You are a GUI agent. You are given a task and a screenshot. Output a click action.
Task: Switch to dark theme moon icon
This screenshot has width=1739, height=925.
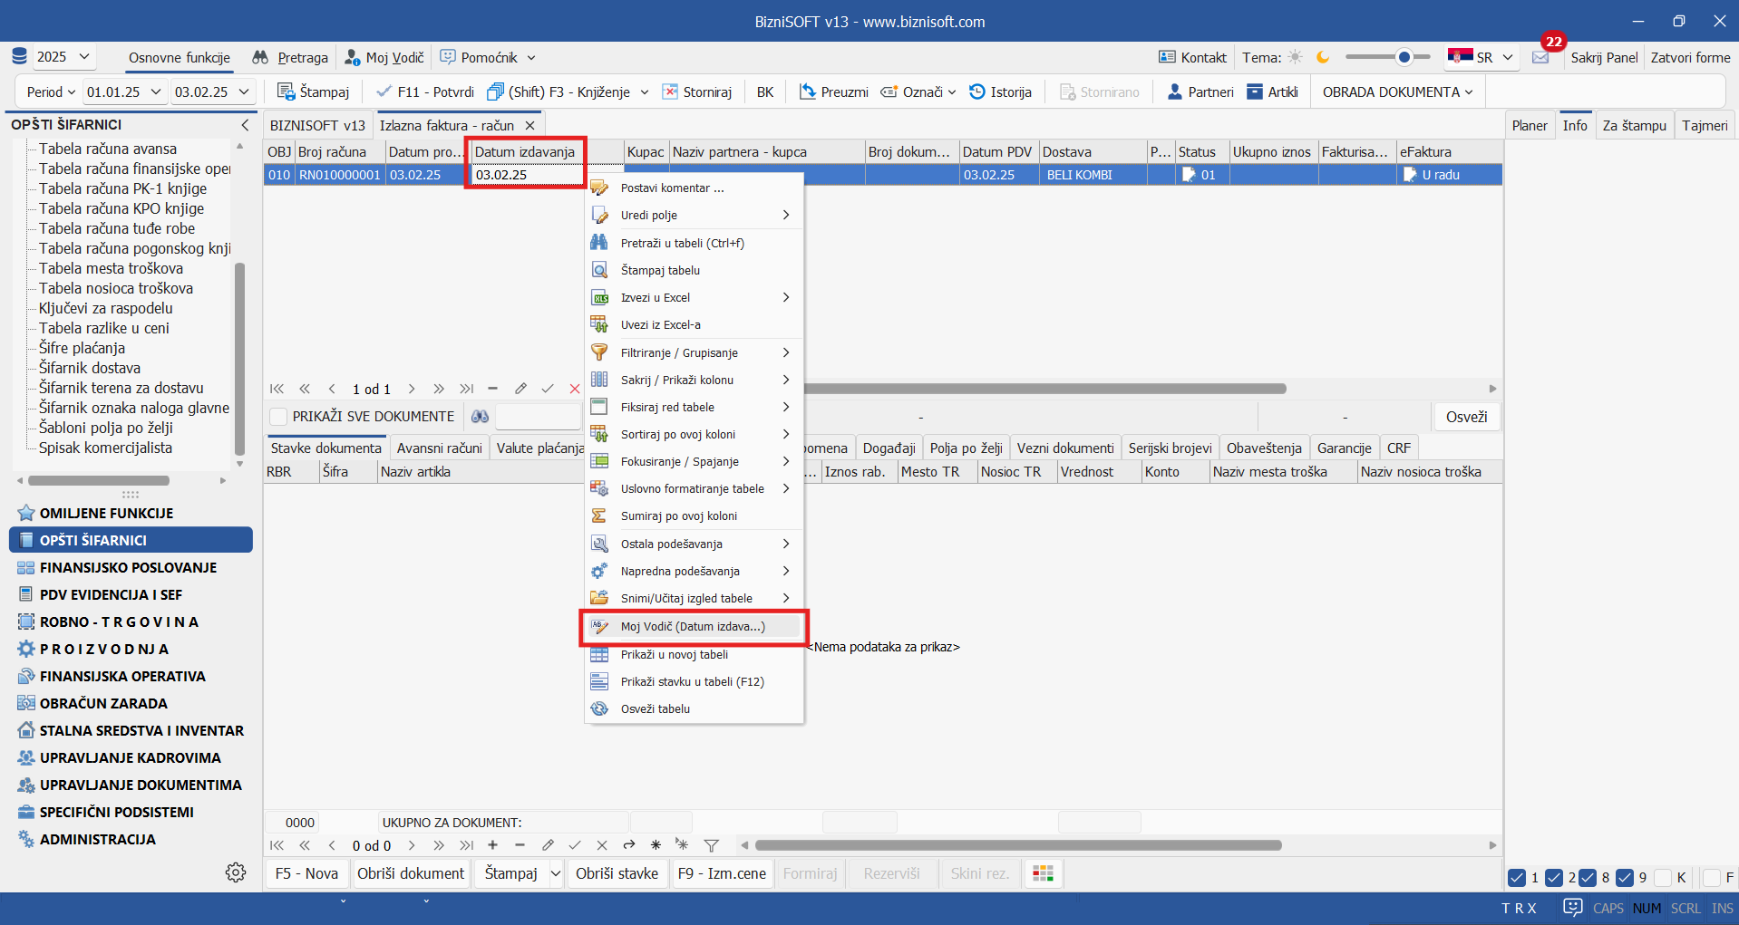point(1323,57)
